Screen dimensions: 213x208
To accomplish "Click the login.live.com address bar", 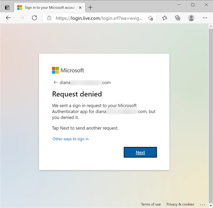I will coord(99,18).
